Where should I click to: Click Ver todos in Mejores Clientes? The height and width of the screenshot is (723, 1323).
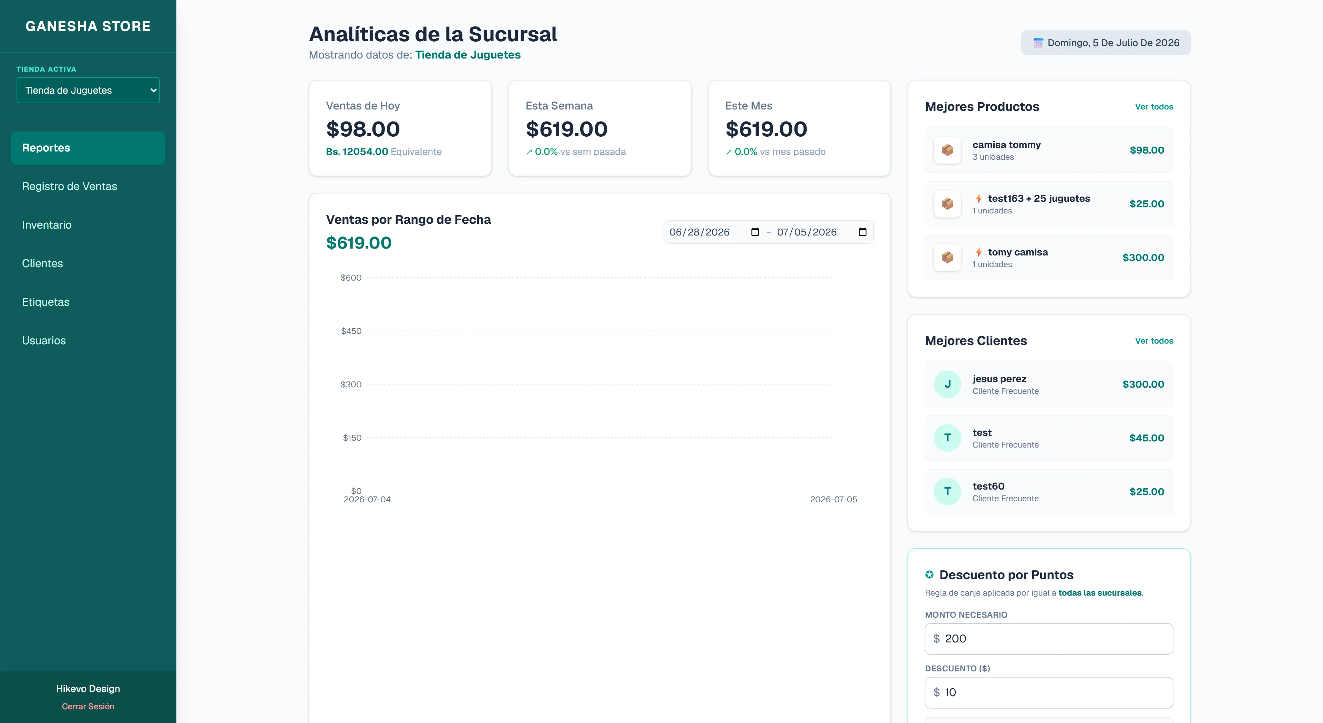[1154, 341]
